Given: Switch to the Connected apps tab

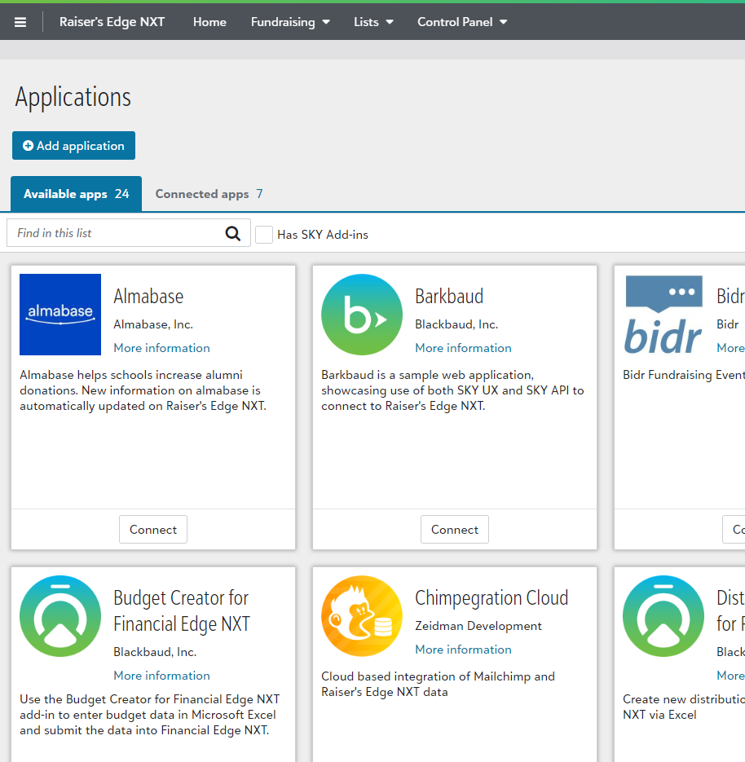Looking at the screenshot, I should pos(209,194).
